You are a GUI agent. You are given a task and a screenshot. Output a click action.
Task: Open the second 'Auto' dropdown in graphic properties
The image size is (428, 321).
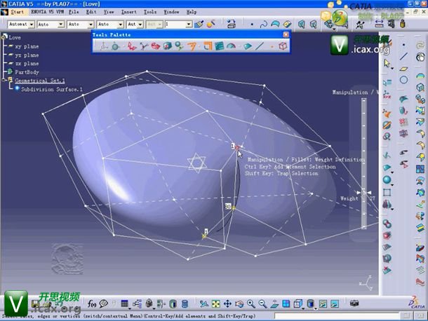[x=80, y=24]
